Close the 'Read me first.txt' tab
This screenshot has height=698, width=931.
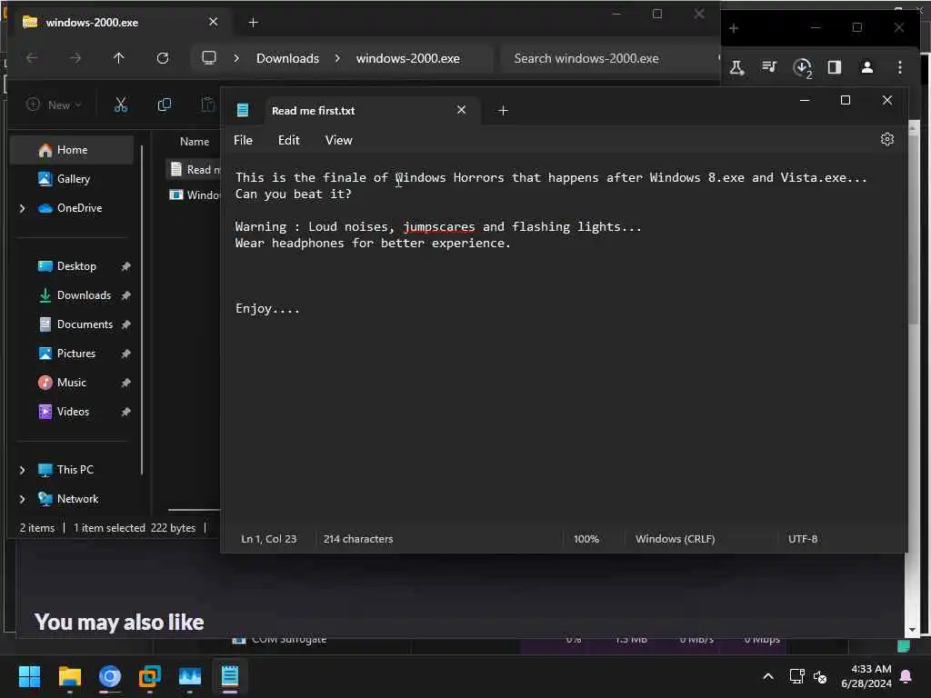461,110
